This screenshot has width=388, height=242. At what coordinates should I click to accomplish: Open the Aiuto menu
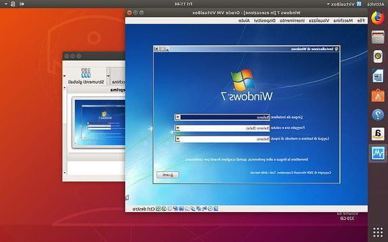[244, 20]
